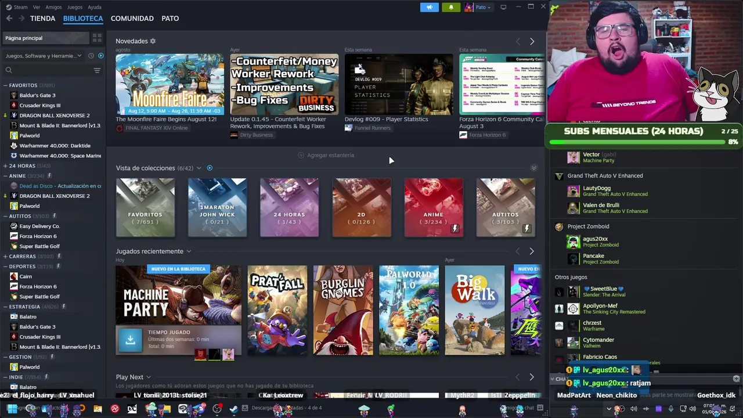Viewport: 743px width, 418px height.
Task: Select Easy Delivery Co. in library list
Action: click(39, 226)
